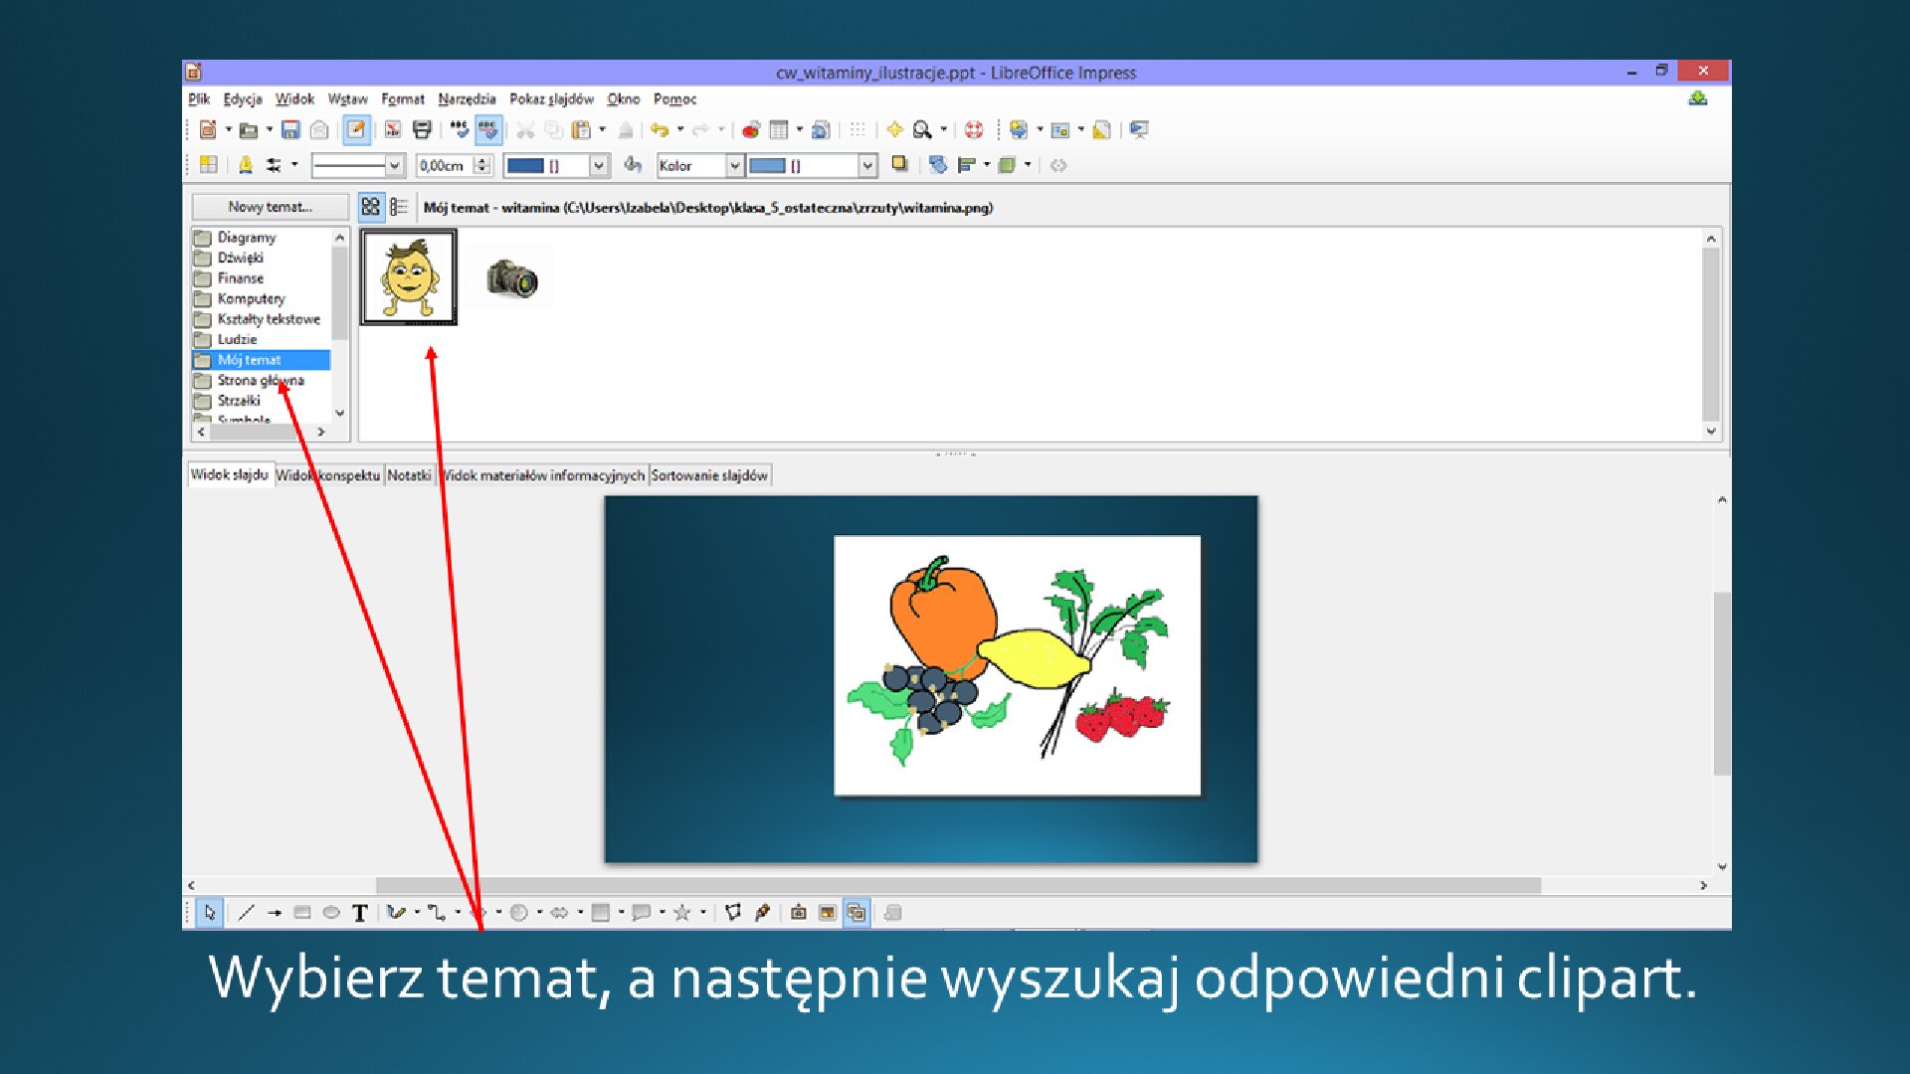Open the Kolor fill type dropdown
Image resolution: width=1910 pixels, height=1074 pixels.
[734, 166]
